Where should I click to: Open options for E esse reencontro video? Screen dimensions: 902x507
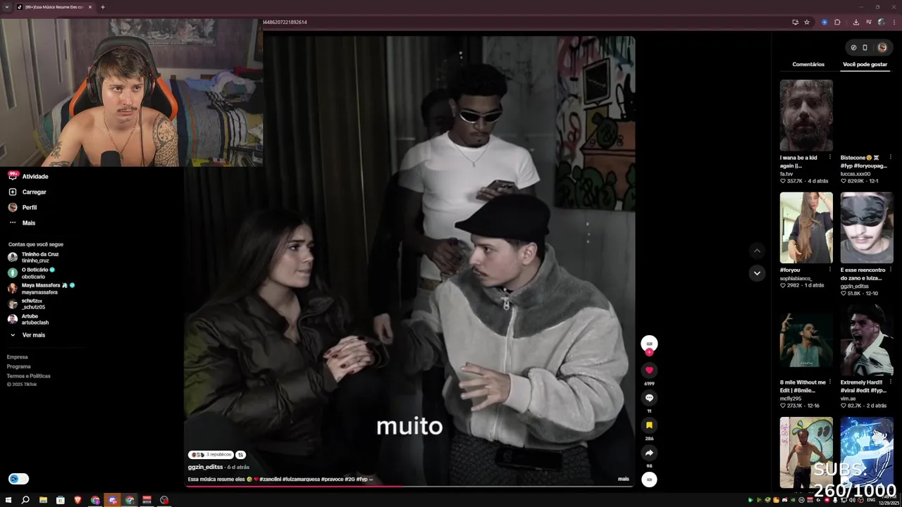click(891, 270)
